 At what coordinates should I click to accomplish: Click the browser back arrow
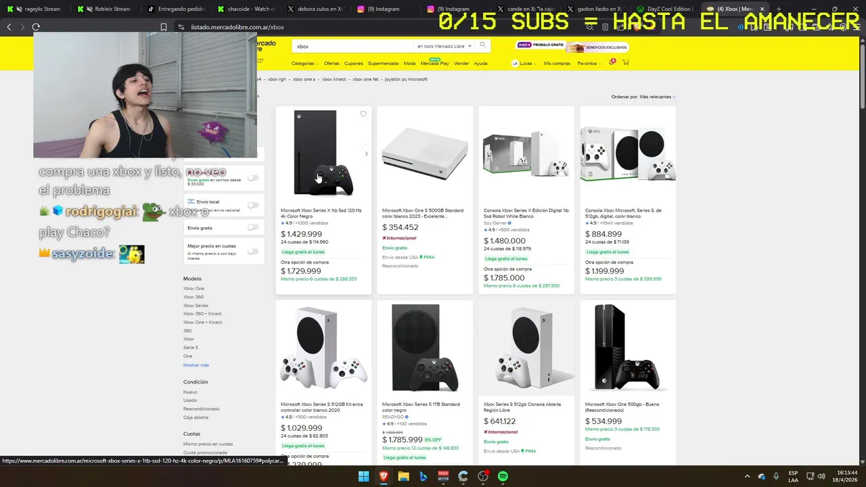pyautogui.click(x=9, y=27)
